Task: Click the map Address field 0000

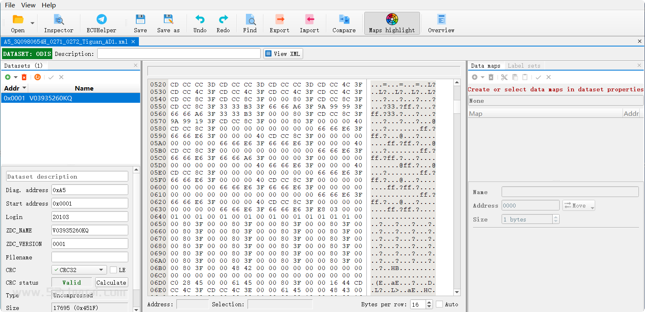Action: (x=530, y=206)
